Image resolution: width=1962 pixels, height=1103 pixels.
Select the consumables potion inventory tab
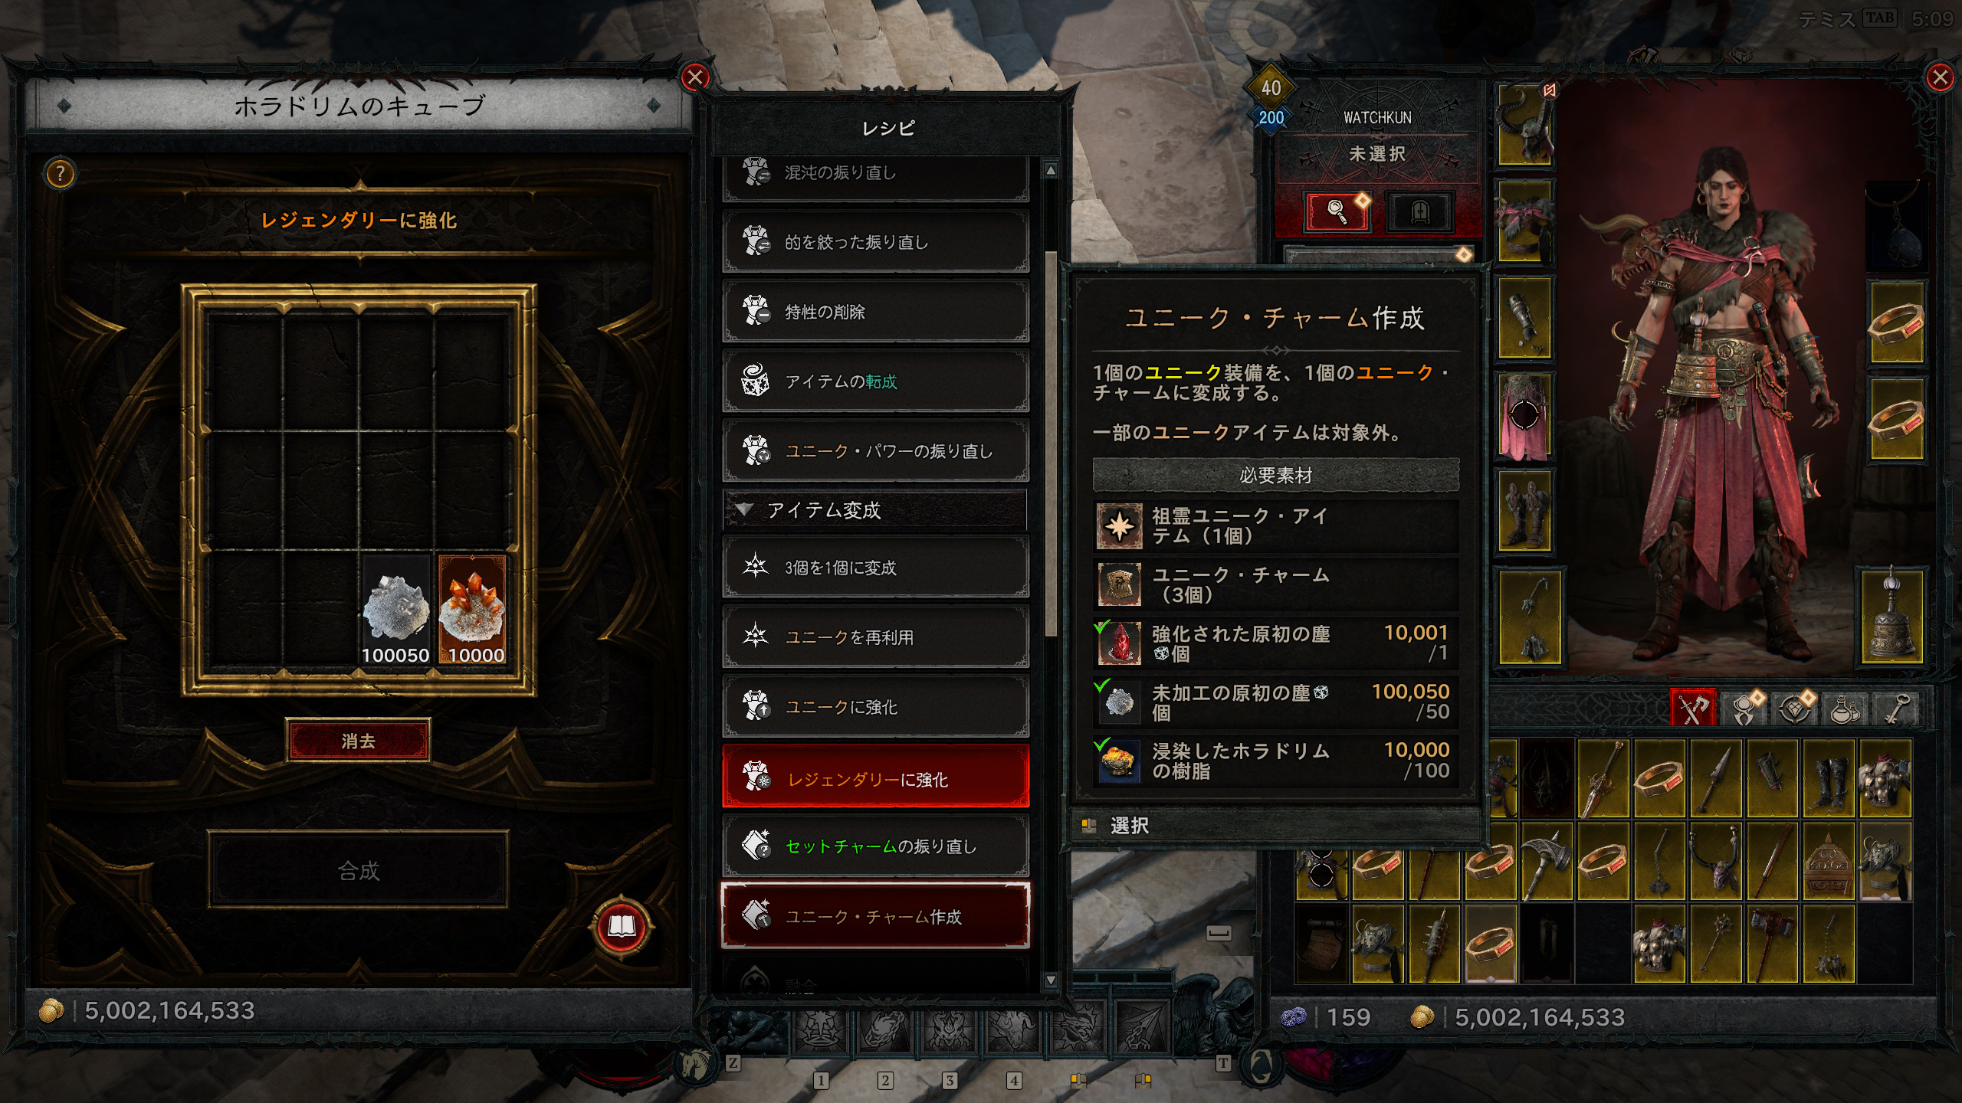click(x=1845, y=709)
